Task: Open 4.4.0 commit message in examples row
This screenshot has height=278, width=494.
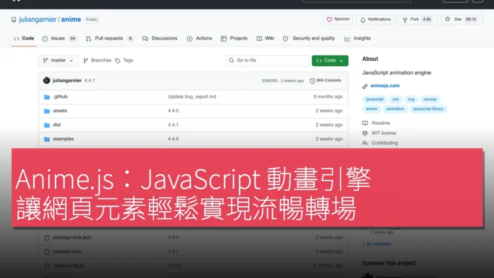Action: pos(174,139)
